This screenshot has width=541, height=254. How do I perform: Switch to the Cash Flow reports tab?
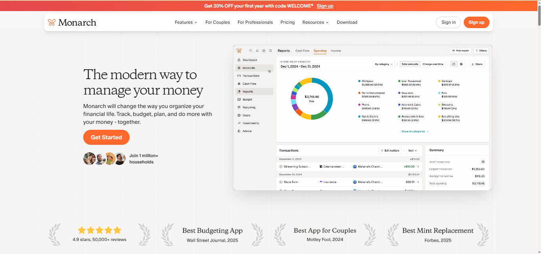pos(302,51)
